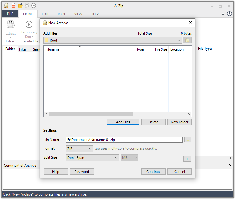Click the large Extract ribbon icon

[x=10, y=24]
